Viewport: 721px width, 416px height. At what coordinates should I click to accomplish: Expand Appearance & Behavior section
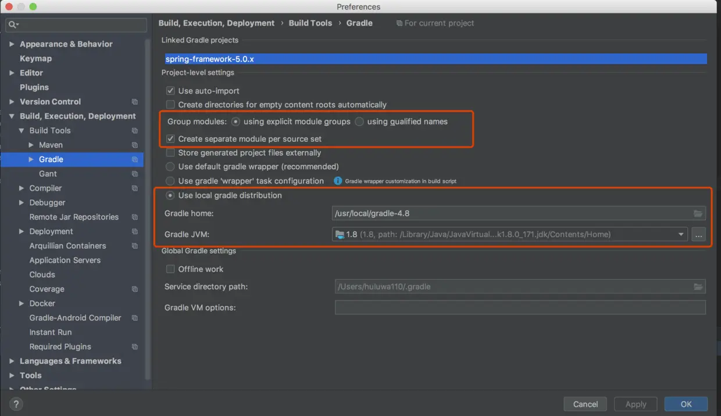(x=12, y=44)
